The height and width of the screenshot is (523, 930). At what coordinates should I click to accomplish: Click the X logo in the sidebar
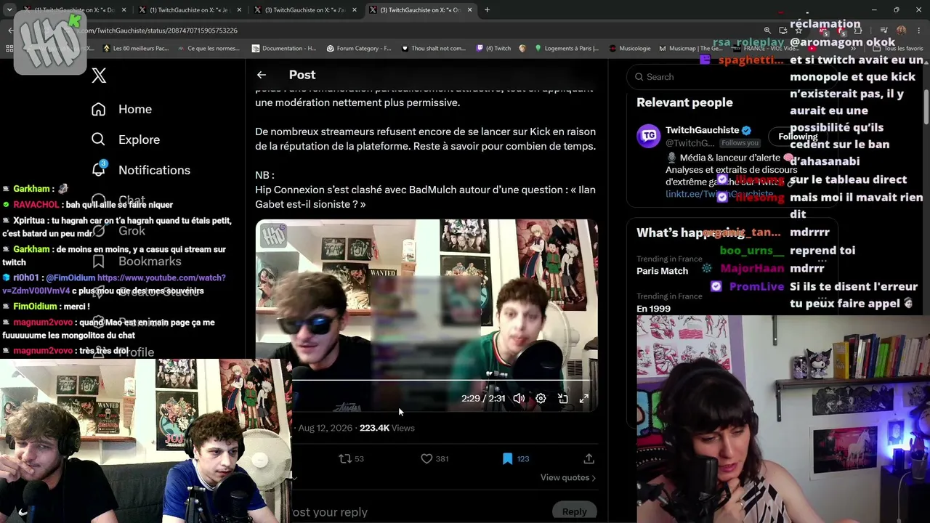pos(100,76)
